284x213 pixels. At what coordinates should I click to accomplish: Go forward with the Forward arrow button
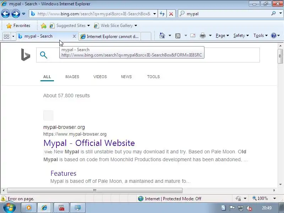pos(16,13)
